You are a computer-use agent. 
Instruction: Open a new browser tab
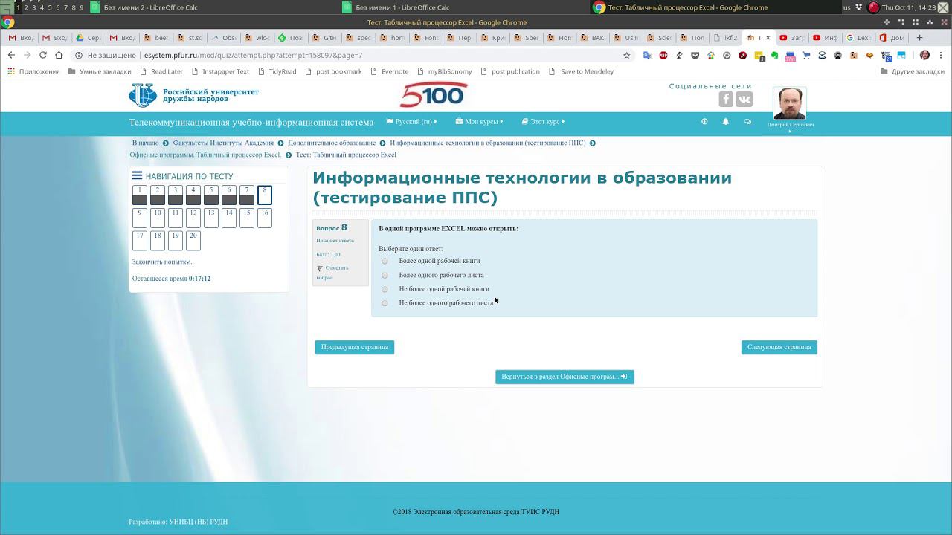(x=919, y=38)
